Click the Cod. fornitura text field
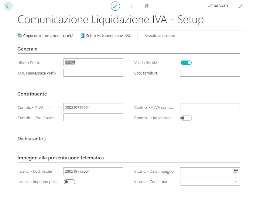This screenshot has width=253, height=205. point(210,73)
